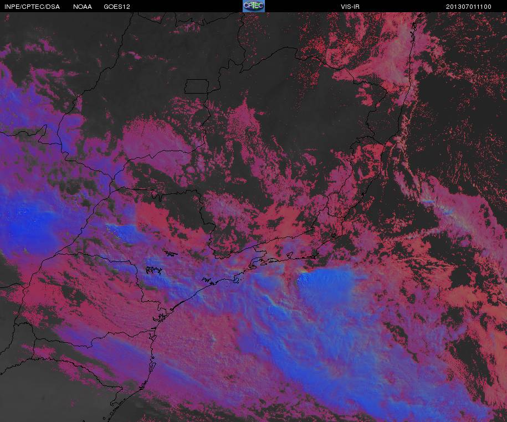Click the 201307011100 timestamp
507x422 pixels.
pyautogui.click(x=469, y=7)
